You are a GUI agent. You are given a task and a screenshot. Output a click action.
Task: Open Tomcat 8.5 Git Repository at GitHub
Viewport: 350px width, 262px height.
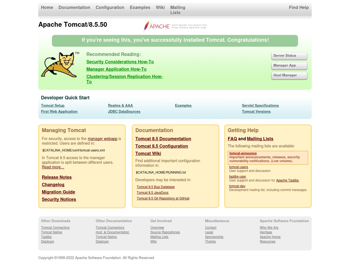(x=163, y=198)
